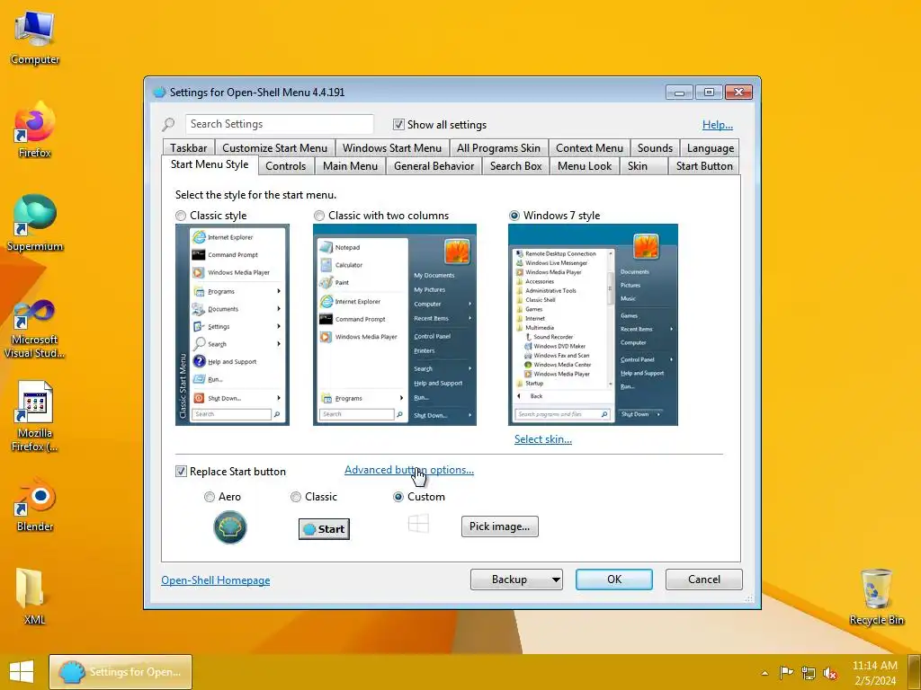The width and height of the screenshot is (921, 690).
Task: Select the Microsoft Visual Studio shortcut
Action: tap(35, 329)
